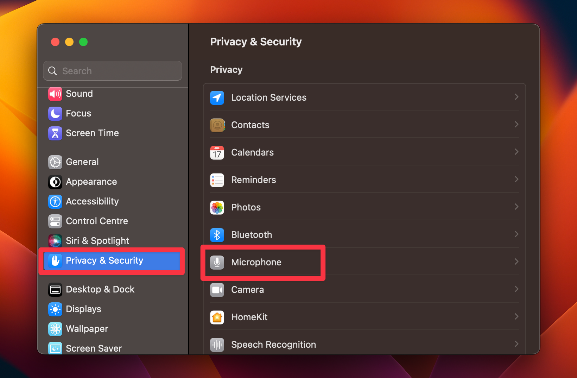Click inside the Search field
The width and height of the screenshot is (577, 378).
tap(112, 71)
